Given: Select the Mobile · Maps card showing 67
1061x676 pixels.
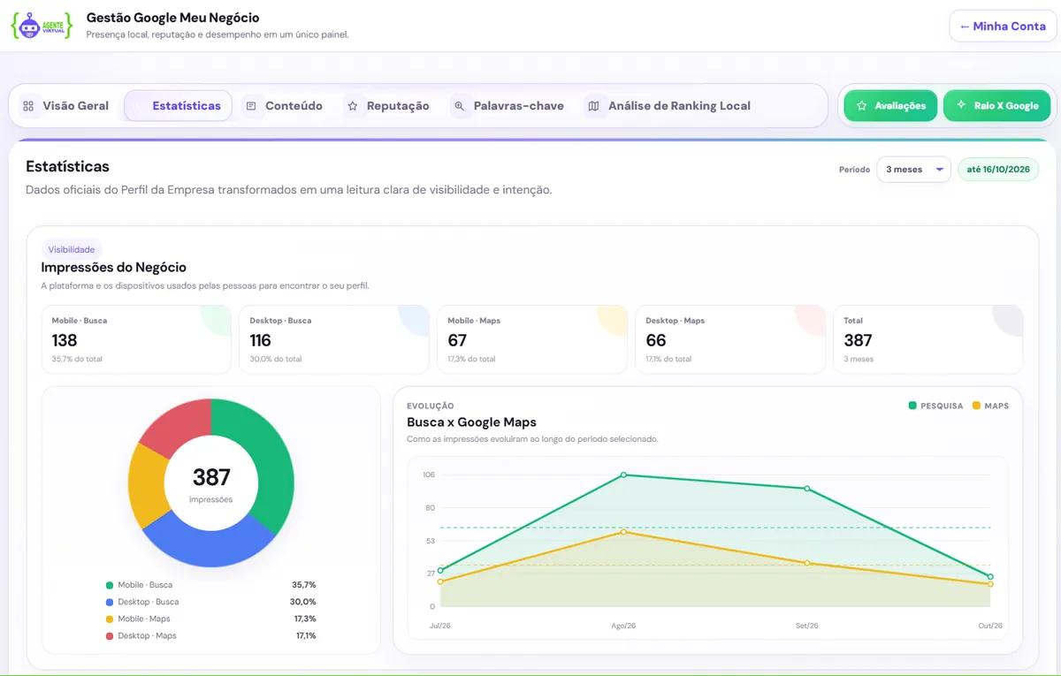Looking at the screenshot, I should coord(532,339).
